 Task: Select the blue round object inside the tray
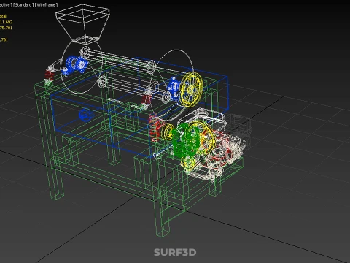[85, 115]
